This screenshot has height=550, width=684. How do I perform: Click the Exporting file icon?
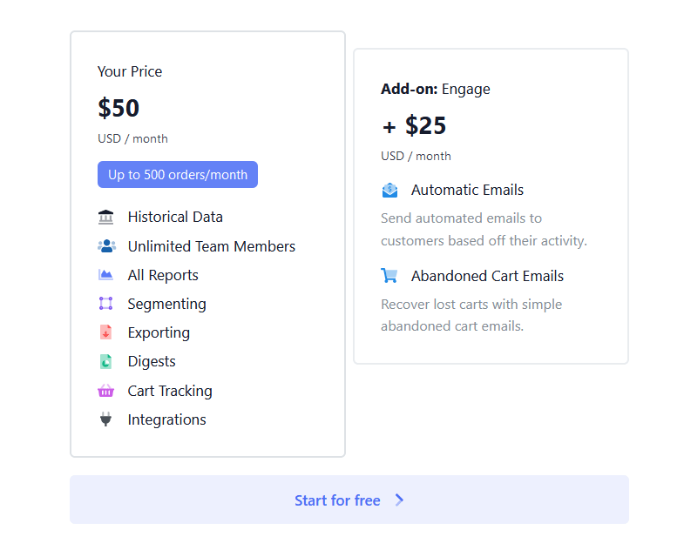(x=105, y=332)
